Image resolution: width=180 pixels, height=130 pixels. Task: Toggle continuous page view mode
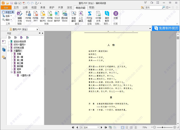[x=127, y=127]
